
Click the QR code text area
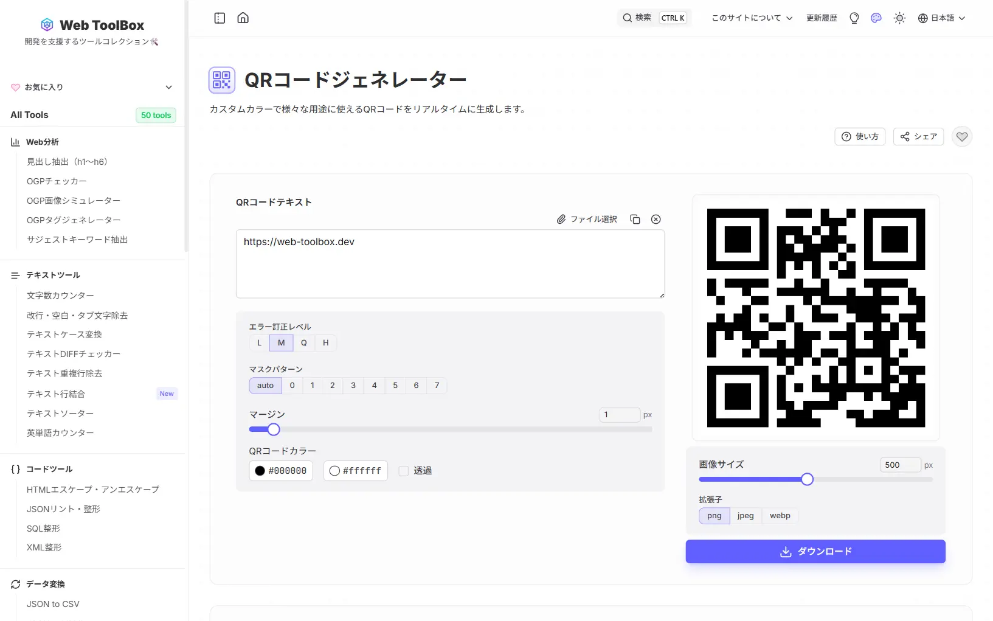coord(450,264)
